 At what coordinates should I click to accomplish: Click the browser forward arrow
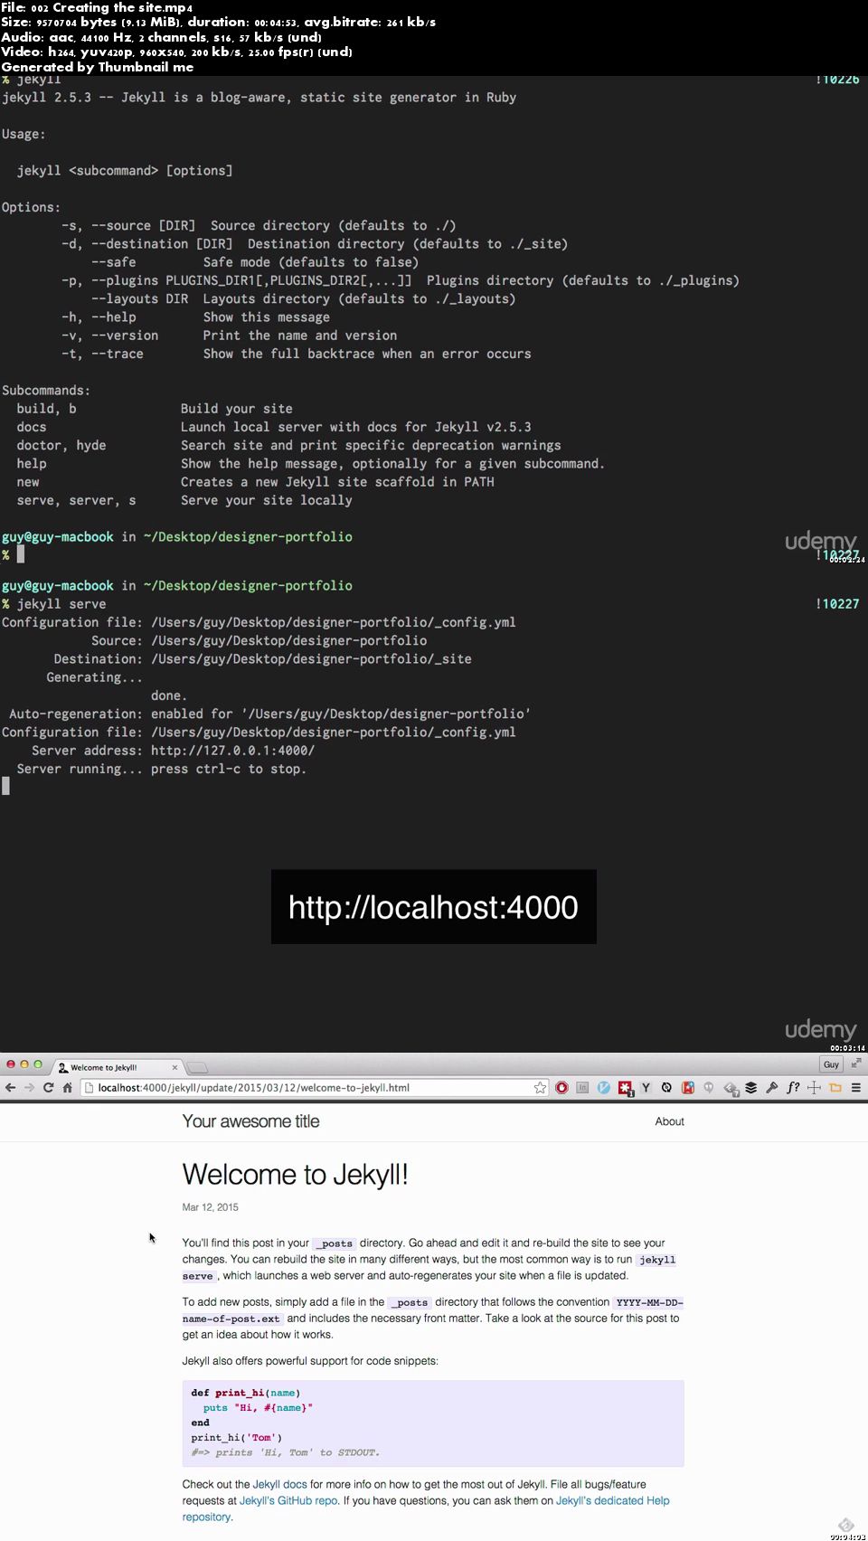coord(29,1088)
